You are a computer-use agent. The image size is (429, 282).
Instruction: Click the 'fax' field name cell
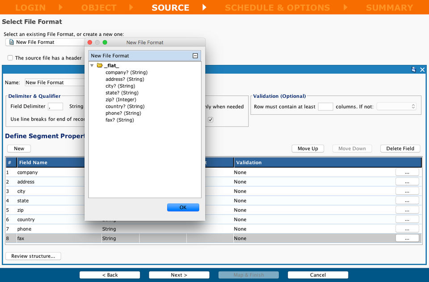21,238
